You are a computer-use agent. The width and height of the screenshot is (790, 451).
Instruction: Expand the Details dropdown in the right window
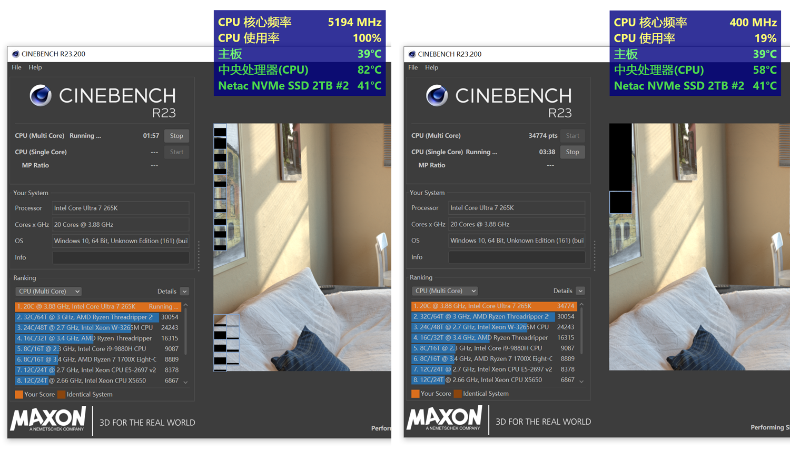(580, 291)
